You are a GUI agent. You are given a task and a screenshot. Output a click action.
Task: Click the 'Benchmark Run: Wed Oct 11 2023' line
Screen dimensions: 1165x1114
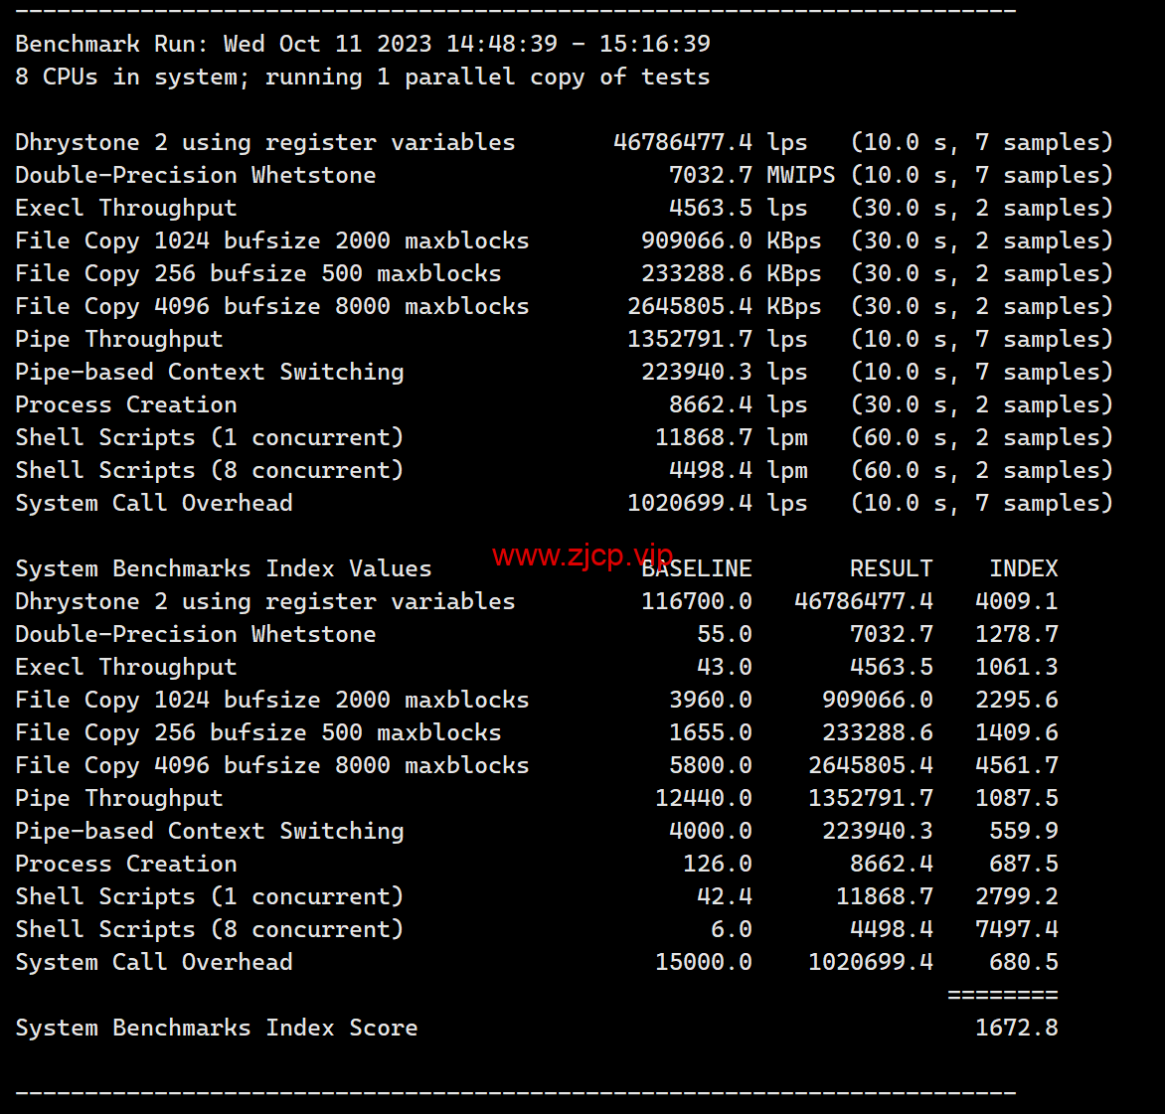point(363,44)
